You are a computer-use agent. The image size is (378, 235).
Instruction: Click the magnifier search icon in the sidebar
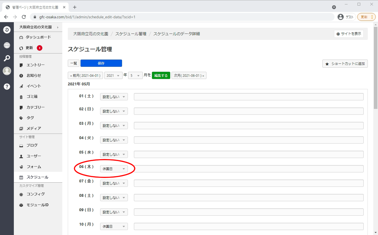tap(7, 58)
